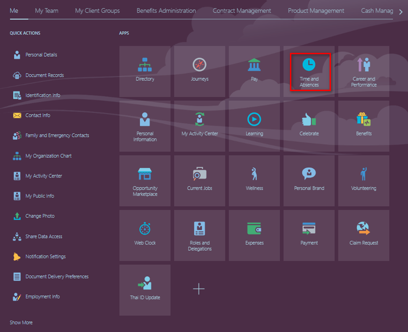Open Career and Performance app
Image resolution: width=408 pixels, height=332 pixels.
363,71
